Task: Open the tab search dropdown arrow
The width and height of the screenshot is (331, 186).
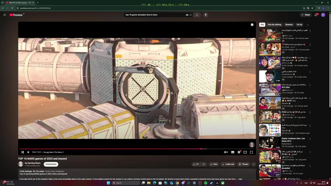Action: [3, 3]
